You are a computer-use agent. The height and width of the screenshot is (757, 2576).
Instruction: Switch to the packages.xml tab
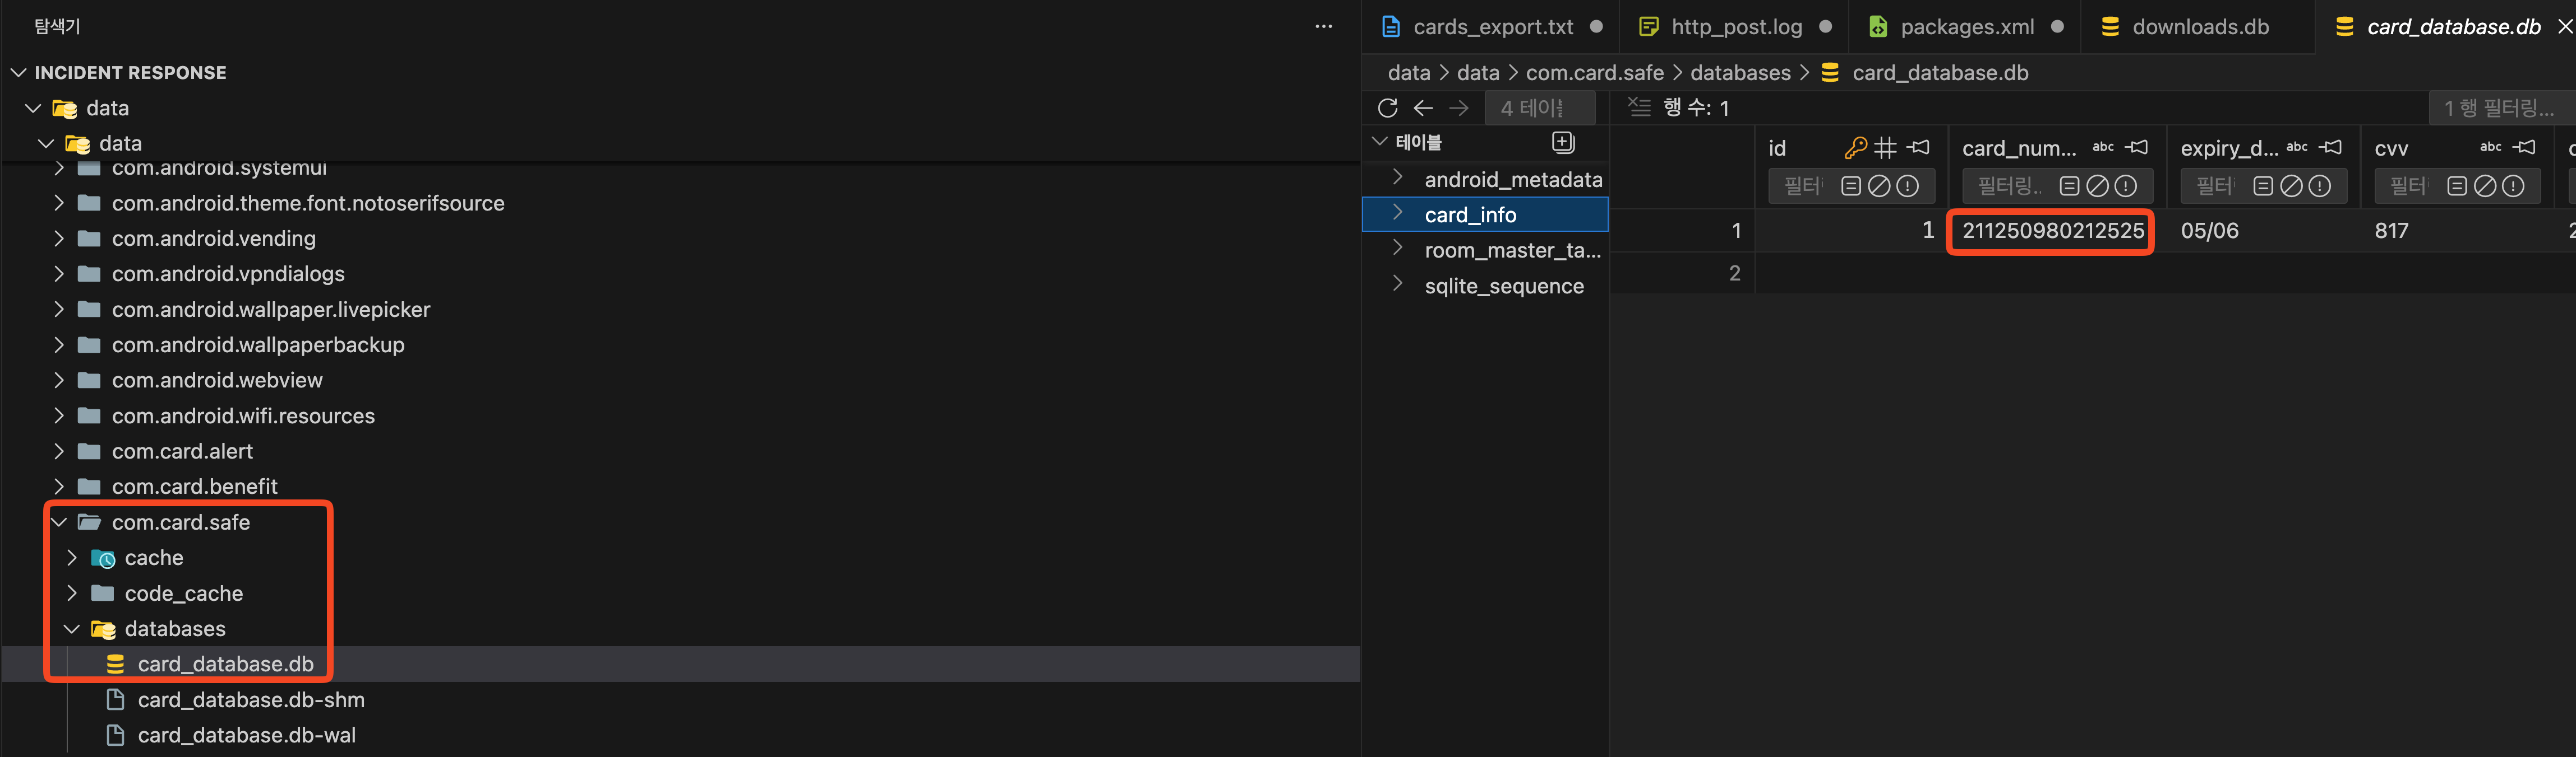tap(1966, 27)
